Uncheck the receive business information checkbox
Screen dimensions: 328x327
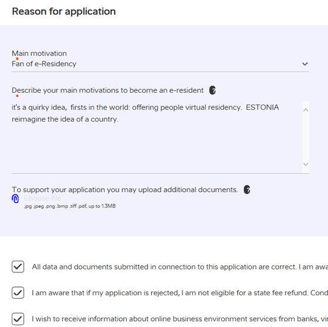[18, 319]
